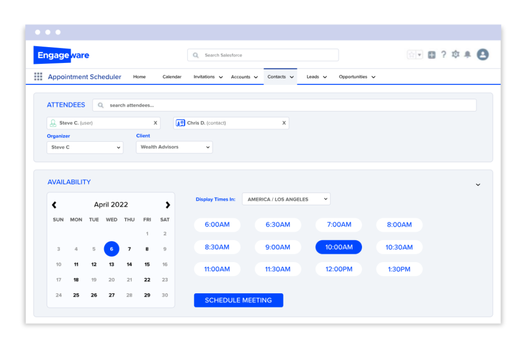Viewport: 525px width, 346px height.
Task: Click the favorites star icon
Action: (x=412, y=54)
